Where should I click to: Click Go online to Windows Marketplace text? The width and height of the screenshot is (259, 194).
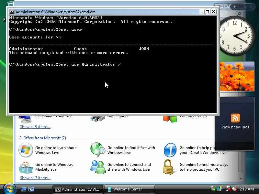pyautogui.click(x=54, y=167)
